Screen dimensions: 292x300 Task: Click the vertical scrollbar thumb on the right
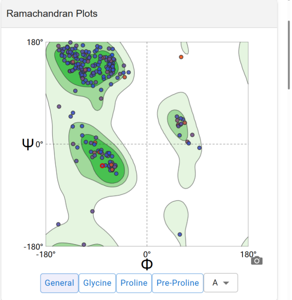(x=289, y=55)
